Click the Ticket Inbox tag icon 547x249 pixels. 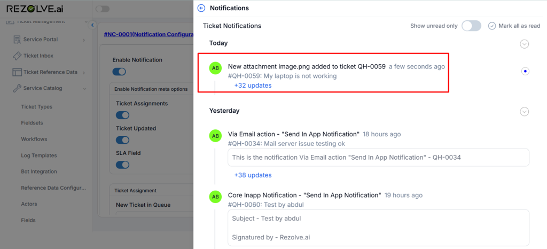click(x=17, y=56)
